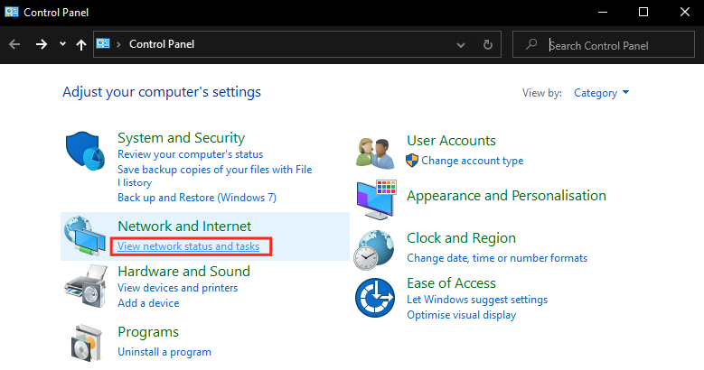Select Change date, time or number formats

point(496,258)
